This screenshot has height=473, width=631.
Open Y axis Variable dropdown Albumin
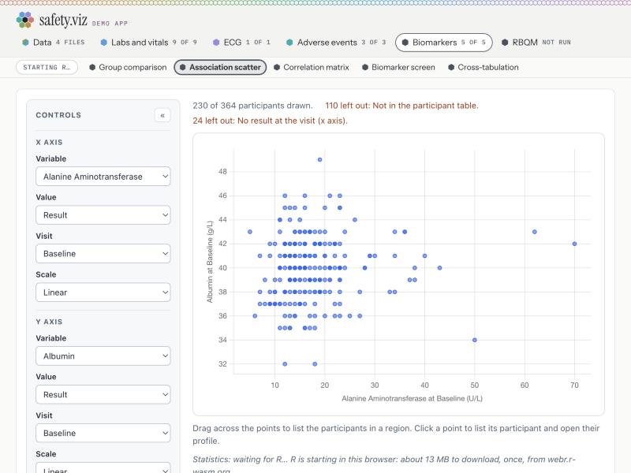point(103,356)
